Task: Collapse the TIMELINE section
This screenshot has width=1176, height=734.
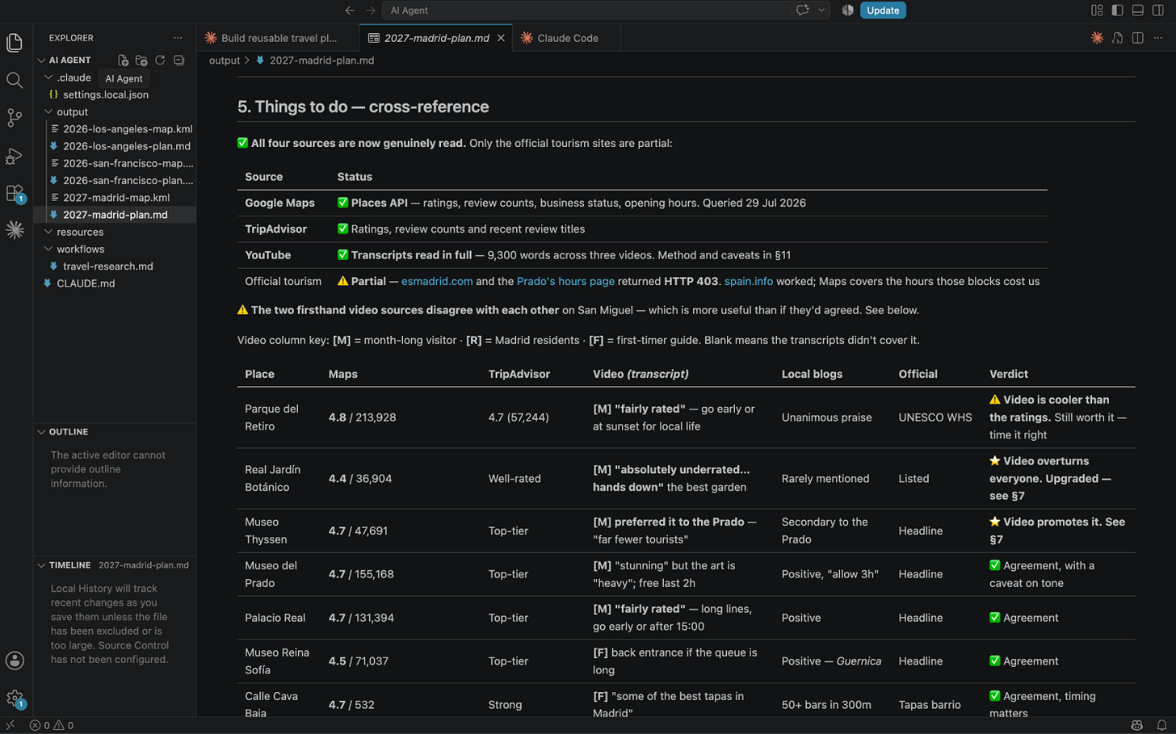Action: pos(42,565)
